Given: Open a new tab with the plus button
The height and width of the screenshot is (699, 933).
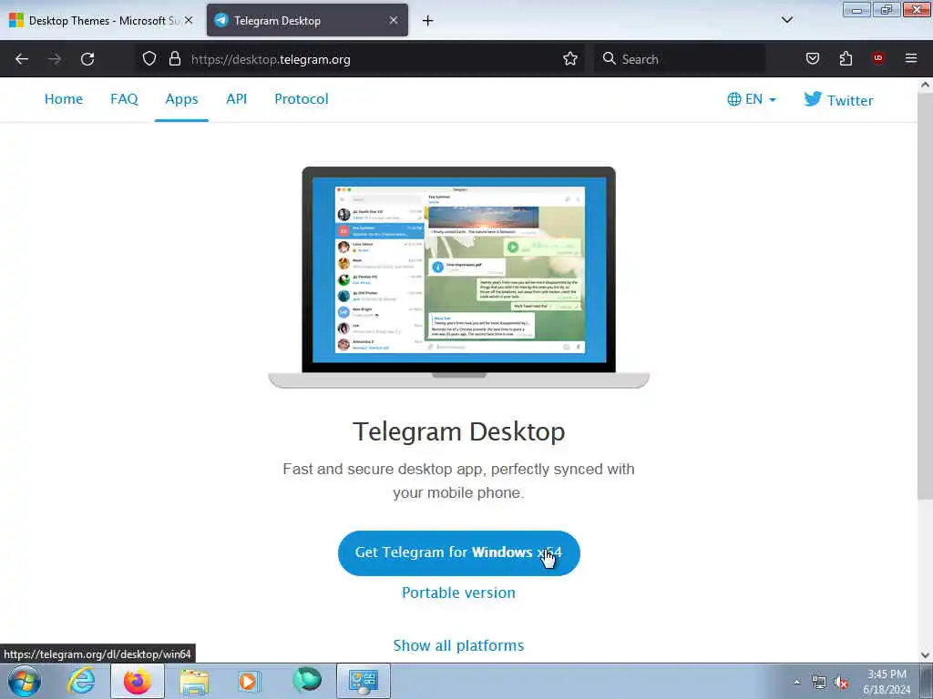Looking at the screenshot, I should click(428, 21).
